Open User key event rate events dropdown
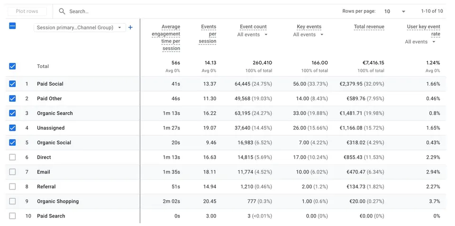Image resolution: width=455 pixels, height=226 pixels. tap(420, 42)
